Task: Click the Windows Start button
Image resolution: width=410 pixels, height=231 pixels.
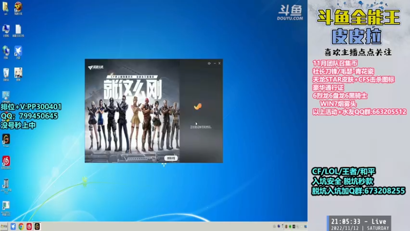Action: point(4,226)
